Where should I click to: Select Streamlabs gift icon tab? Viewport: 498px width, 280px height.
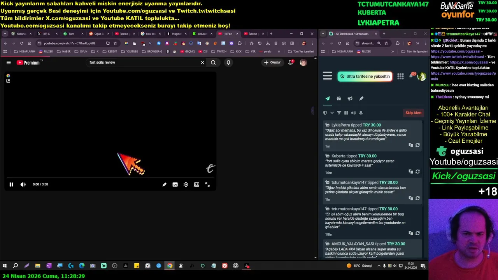(339, 99)
